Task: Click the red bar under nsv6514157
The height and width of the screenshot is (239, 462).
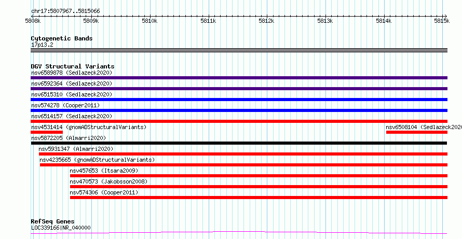Action: 239,121
